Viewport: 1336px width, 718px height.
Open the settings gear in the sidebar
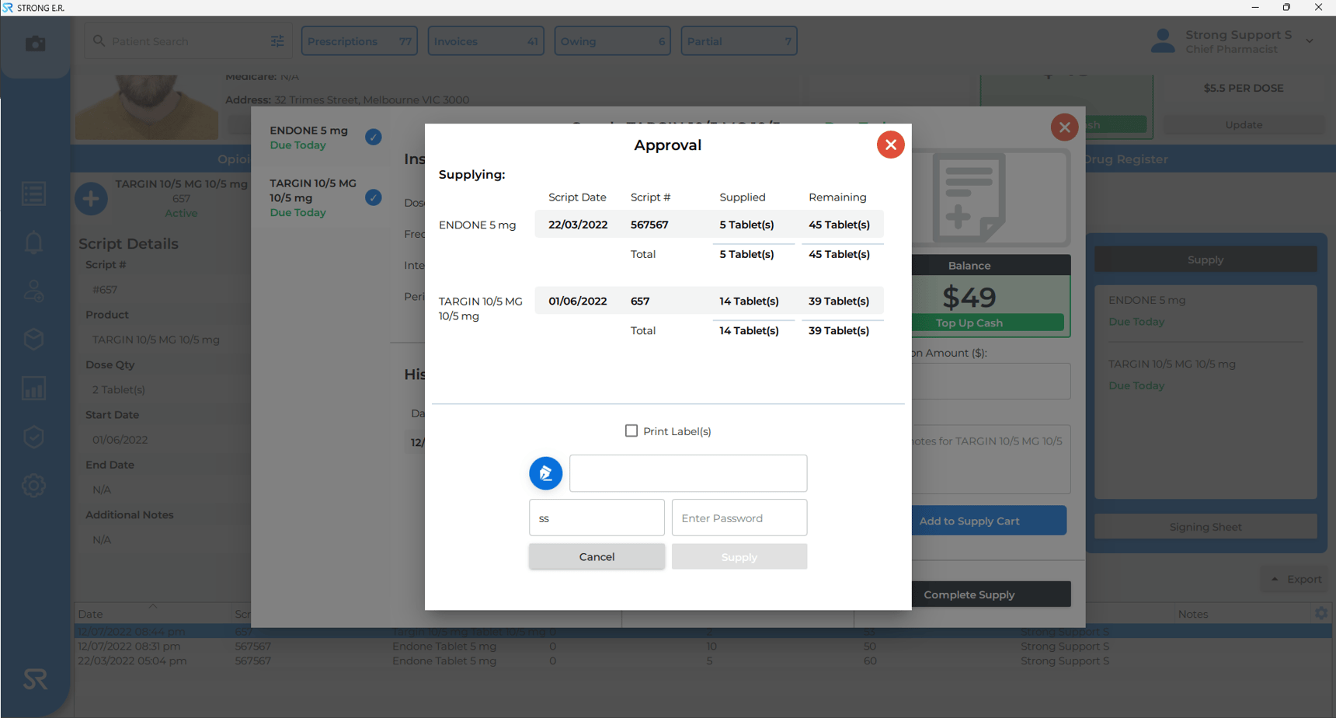pos(33,486)
